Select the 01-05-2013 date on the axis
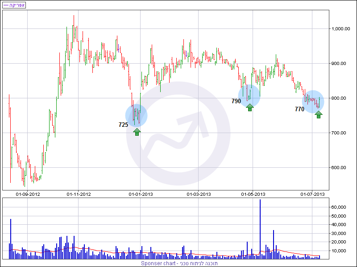Viewport: 357px width, 267px height. click(253, 194)
